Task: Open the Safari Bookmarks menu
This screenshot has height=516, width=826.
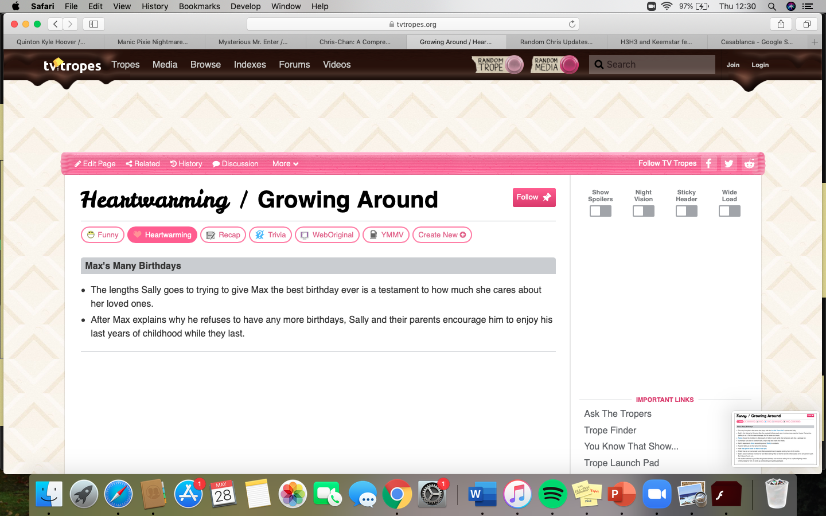Action: coord(200,6)
